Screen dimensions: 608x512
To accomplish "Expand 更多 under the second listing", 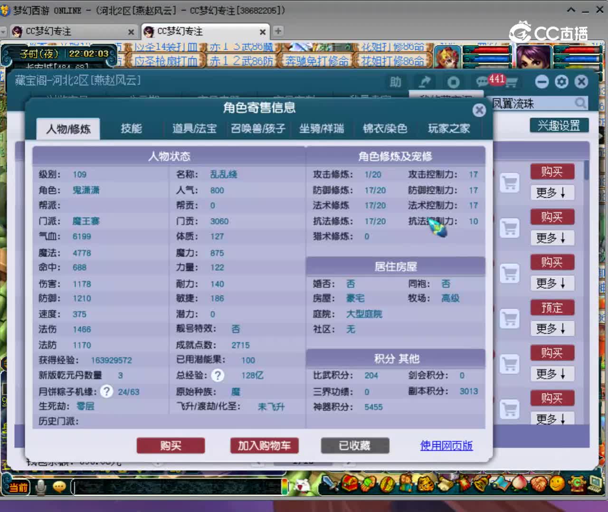I will (x=552, y=238).
